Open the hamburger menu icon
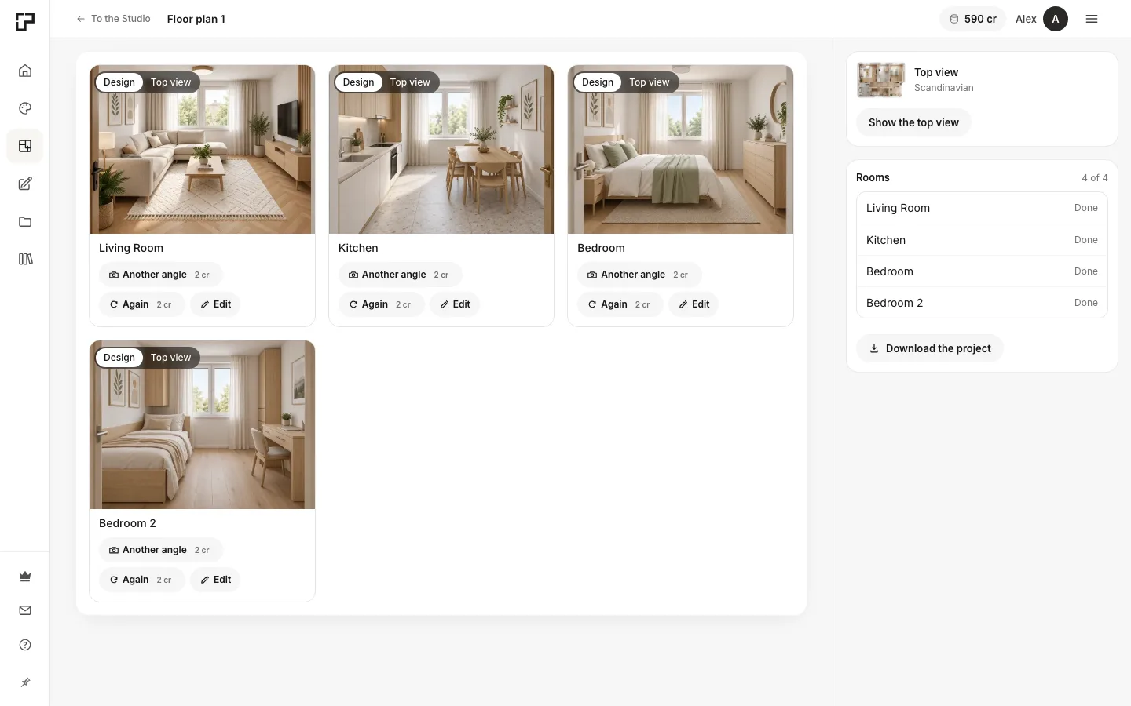This screenshot has width=1131, height=706. [x=1092, y=19]
